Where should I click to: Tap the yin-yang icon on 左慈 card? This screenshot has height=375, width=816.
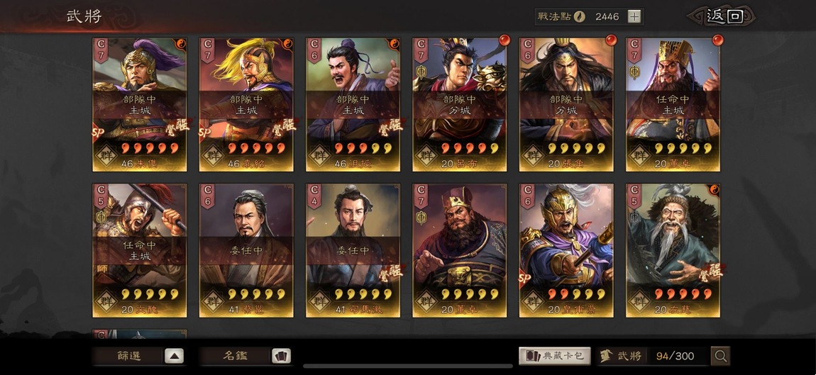pyautogui.click(x=714, y=190)
